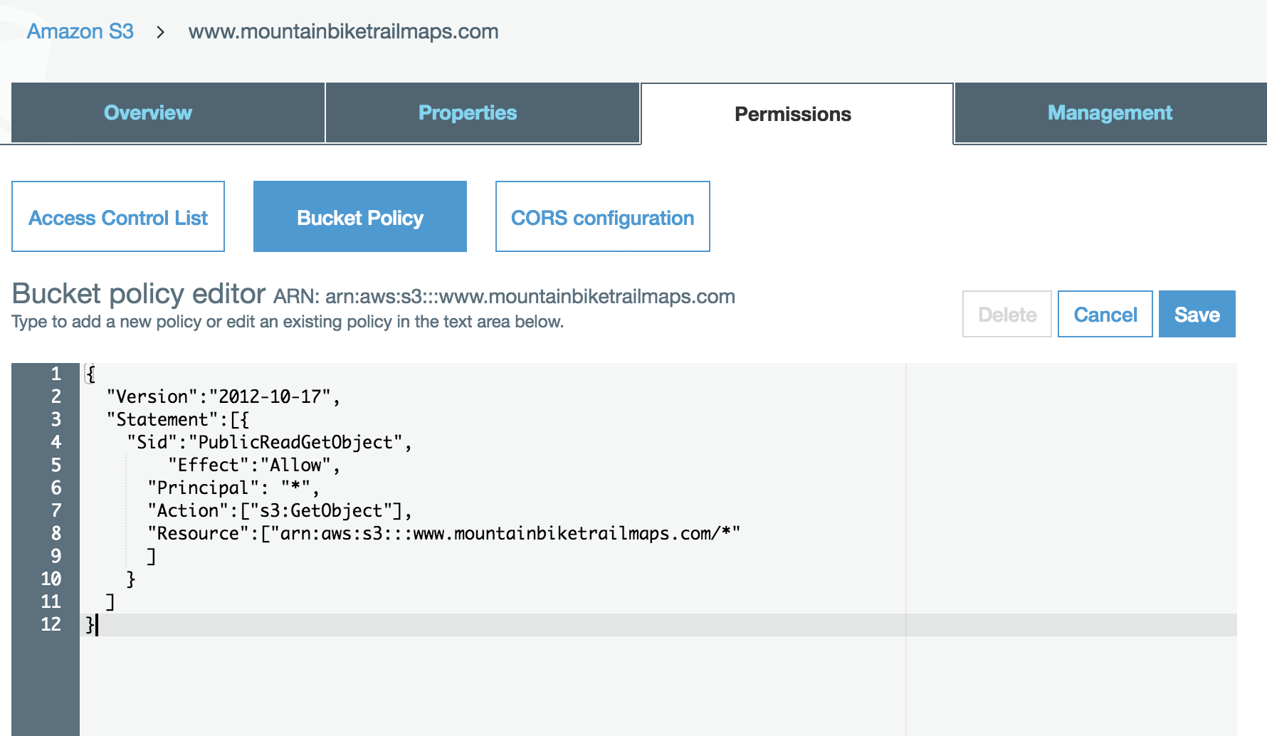Click the "Sid":"PublicReadGetObject" line
The width and height of the screenshot is (1267, 736).
coord(269,442)
